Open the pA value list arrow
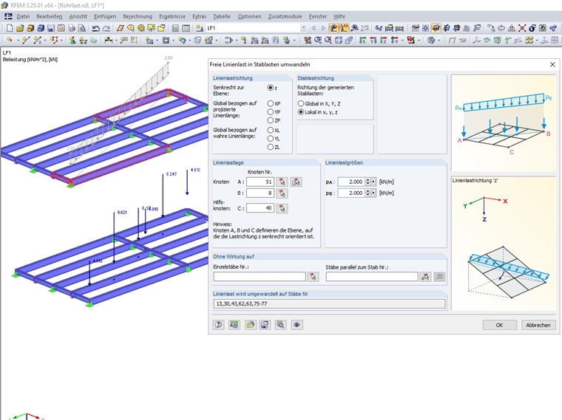 tap(373, 182)
